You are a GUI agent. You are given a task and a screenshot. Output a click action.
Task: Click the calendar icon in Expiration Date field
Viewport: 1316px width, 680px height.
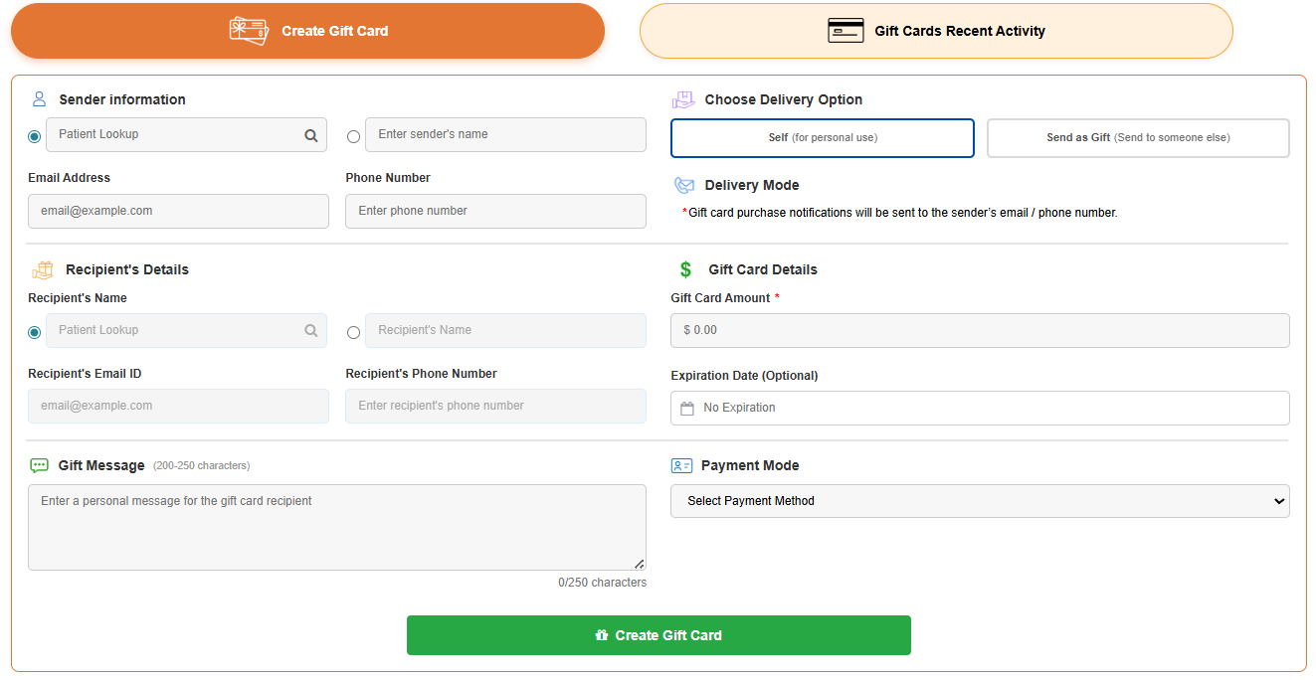coord(687,409)
